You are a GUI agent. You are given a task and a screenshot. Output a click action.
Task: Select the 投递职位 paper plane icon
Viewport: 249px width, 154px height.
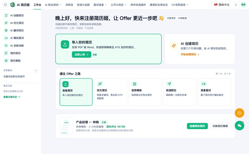169,84
